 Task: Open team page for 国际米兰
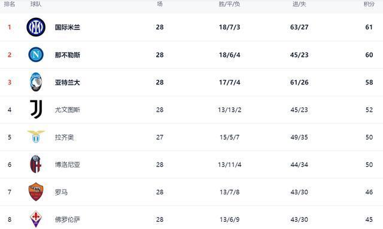(x=68, y=27)
